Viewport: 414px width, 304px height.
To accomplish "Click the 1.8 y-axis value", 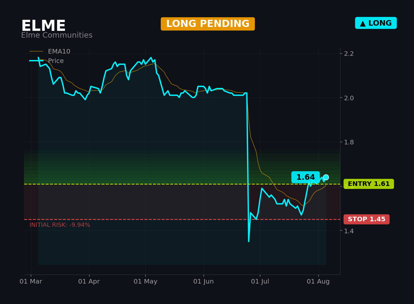I will (x=349, y=142).
